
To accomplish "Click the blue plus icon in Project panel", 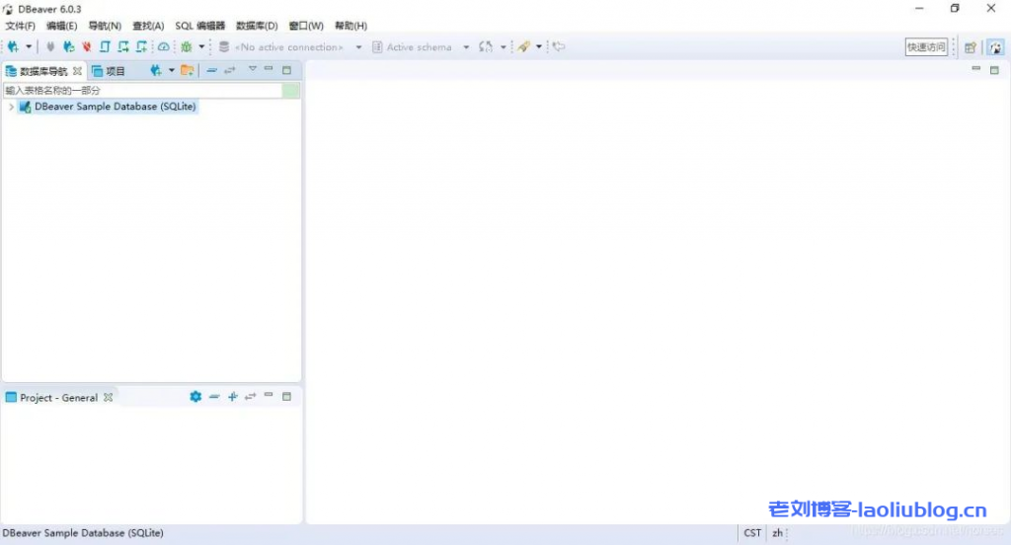I will pos(233,397).
